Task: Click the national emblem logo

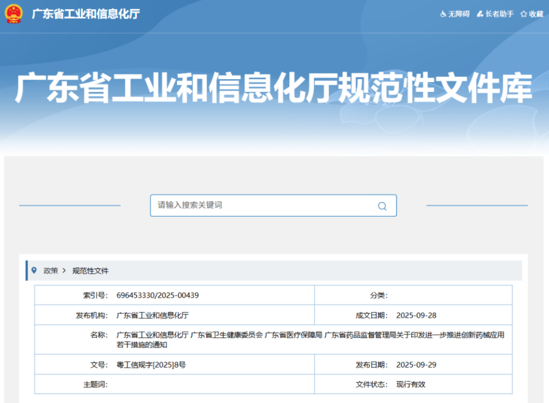Action: click(x=14, y=13)
